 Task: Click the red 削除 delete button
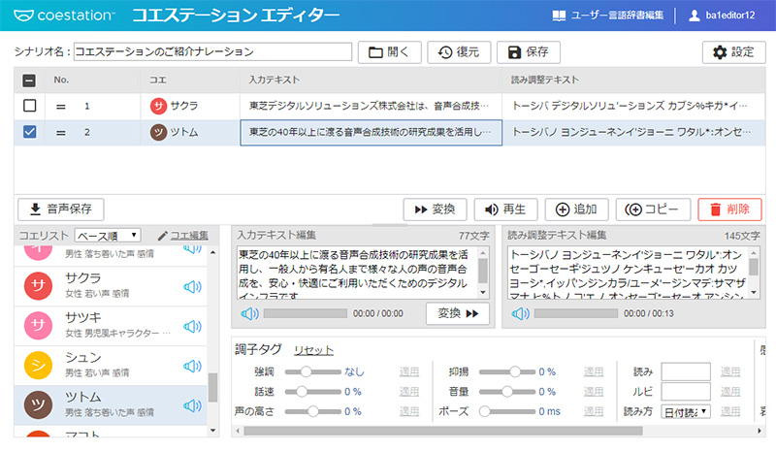click(x=729, y=209)
